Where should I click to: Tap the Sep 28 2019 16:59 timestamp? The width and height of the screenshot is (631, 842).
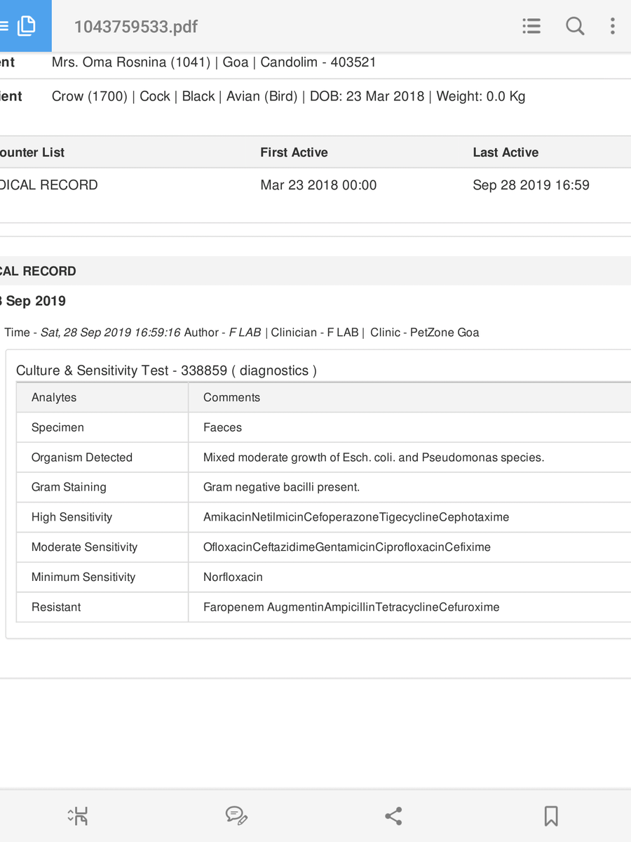(x=531, y=185)
